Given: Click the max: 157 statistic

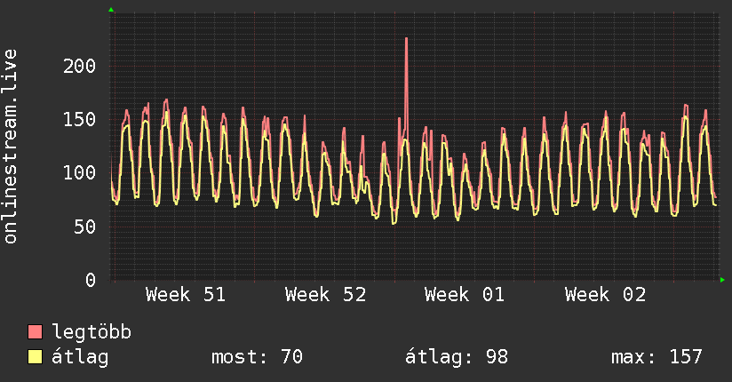Looking at the screenshot, I should tap(656, 357).
